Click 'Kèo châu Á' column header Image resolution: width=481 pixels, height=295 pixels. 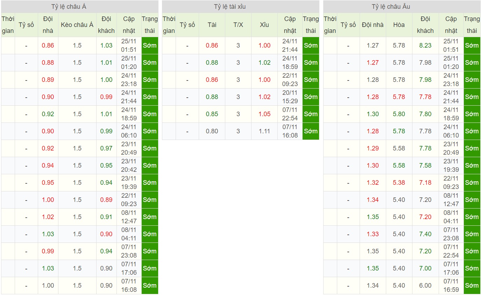coord(77,25)
